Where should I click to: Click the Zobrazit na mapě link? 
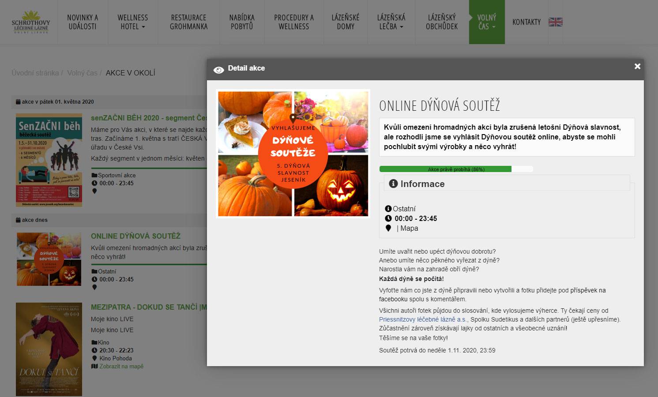coord(121,366)
